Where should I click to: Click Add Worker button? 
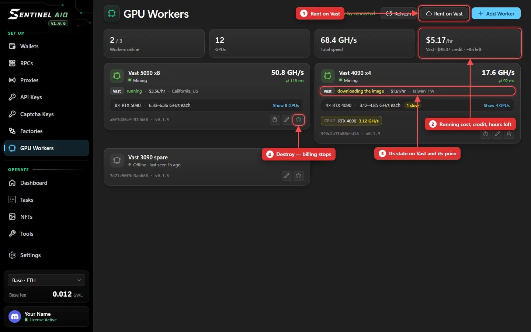coord(496,14)
